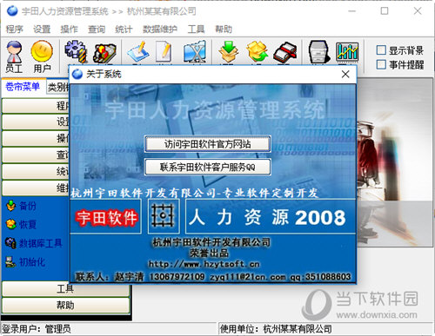Image resolution: width=435 pixels, height=336 pixels.
Task: Click the 宇田软件 red logo banner
Action: [106, 217]
